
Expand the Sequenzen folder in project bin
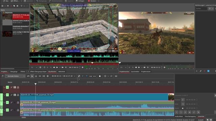(1, 13)
